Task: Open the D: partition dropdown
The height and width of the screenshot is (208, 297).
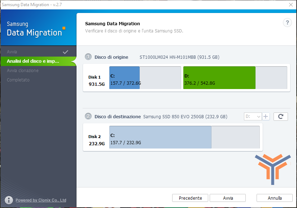Action: pyautogui.click(x=253, y=116)
